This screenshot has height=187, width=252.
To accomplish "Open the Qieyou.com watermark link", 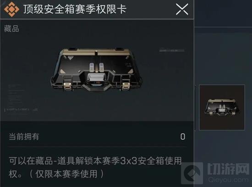I will [x=228, y=180].
